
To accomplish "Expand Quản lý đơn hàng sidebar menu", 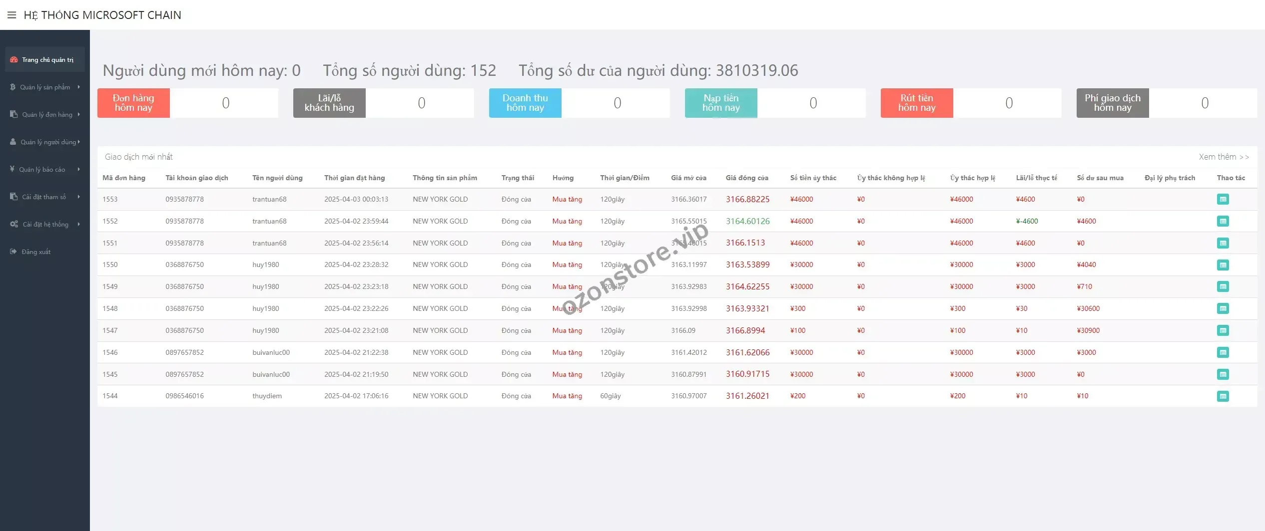I will (x=45, y=115).
